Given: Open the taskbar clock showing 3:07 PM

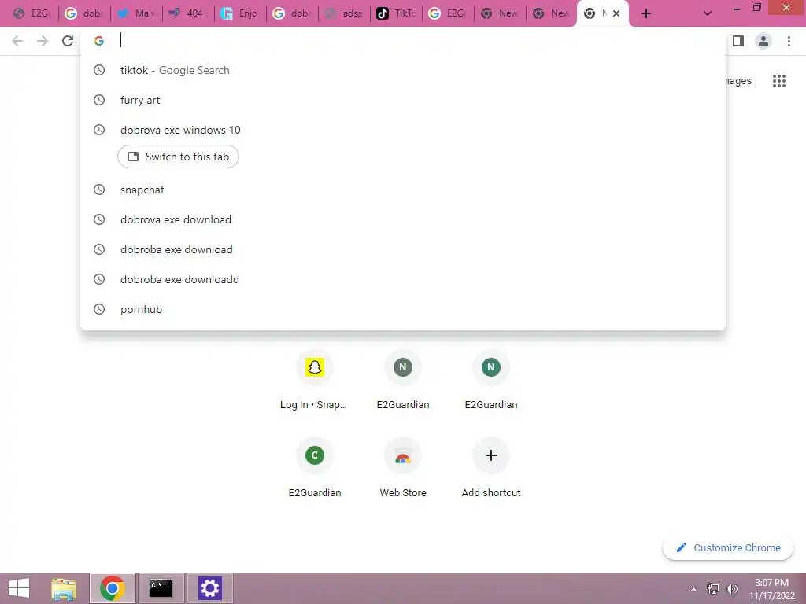Looking at the screenshot, I should point(772,589).
